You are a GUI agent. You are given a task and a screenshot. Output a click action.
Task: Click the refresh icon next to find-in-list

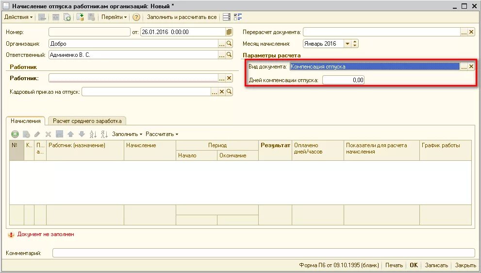(55, 17)
